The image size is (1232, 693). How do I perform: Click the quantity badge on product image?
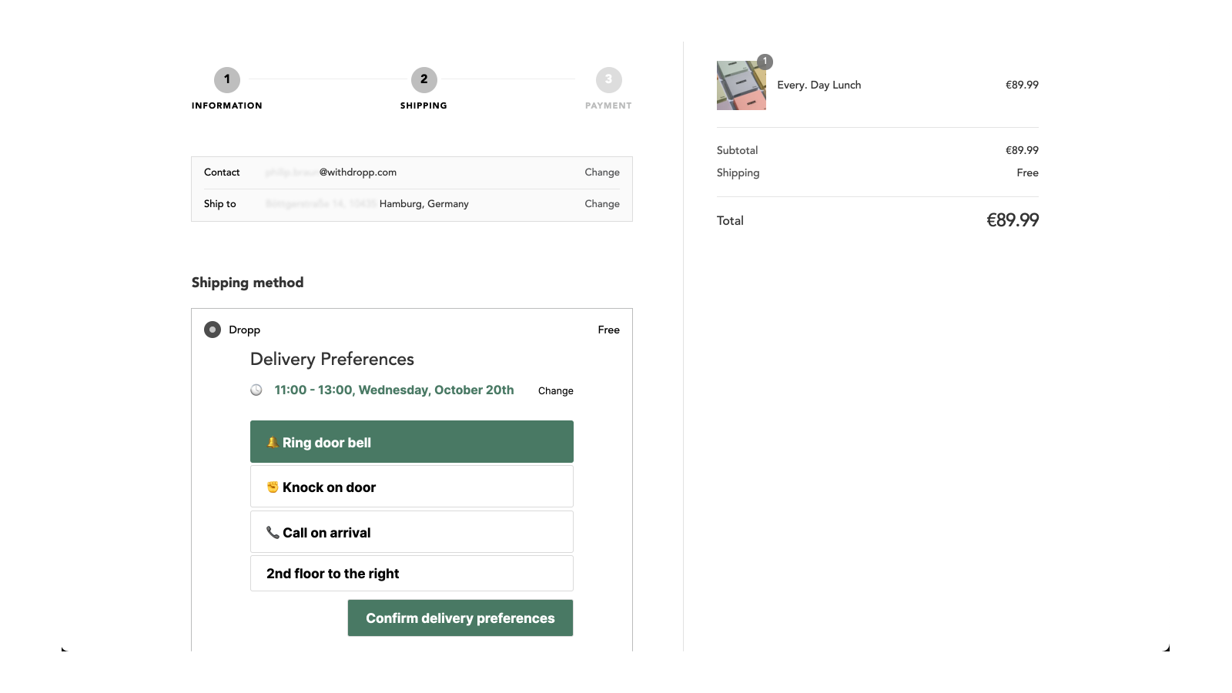pyautogui.click(x=765, y=62)
